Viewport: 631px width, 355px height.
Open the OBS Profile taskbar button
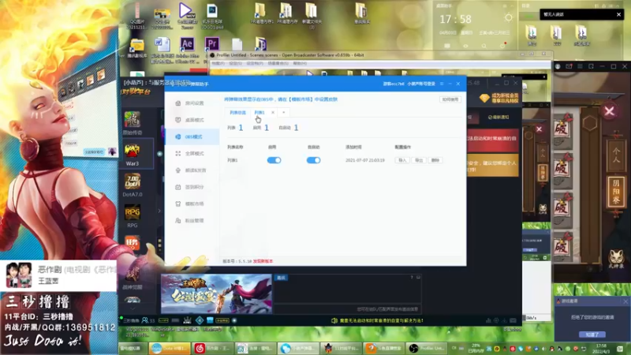coord(427,348)
